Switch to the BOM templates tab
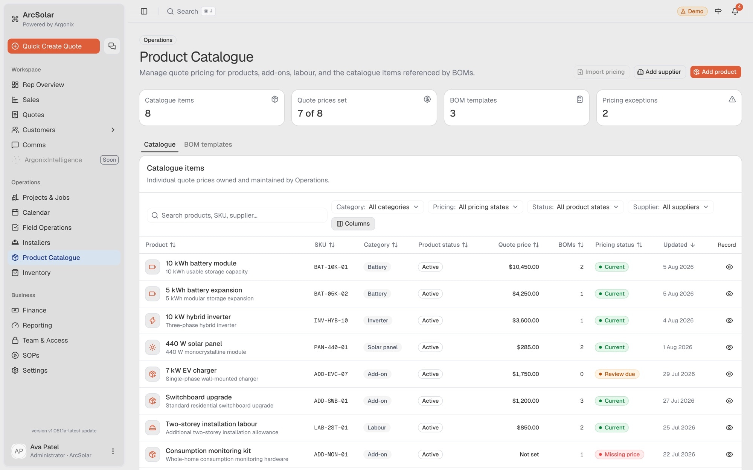 (x=208, y=144)
